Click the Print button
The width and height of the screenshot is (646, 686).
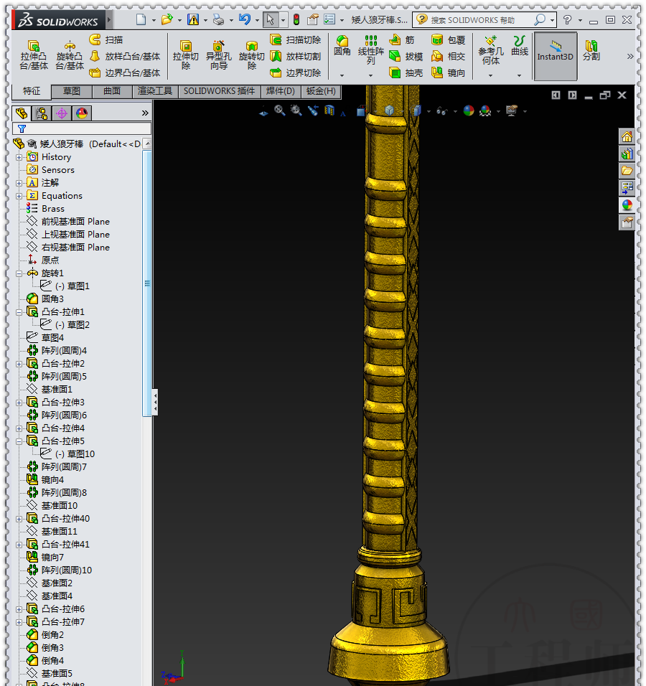coord(218,19)
